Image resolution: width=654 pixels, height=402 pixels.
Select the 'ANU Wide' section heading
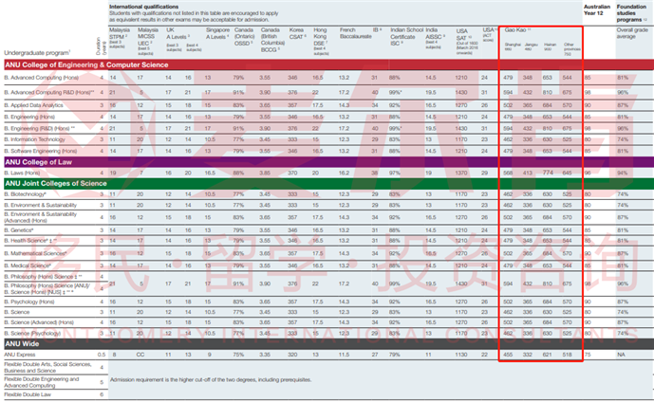click(x=22, y=344)
